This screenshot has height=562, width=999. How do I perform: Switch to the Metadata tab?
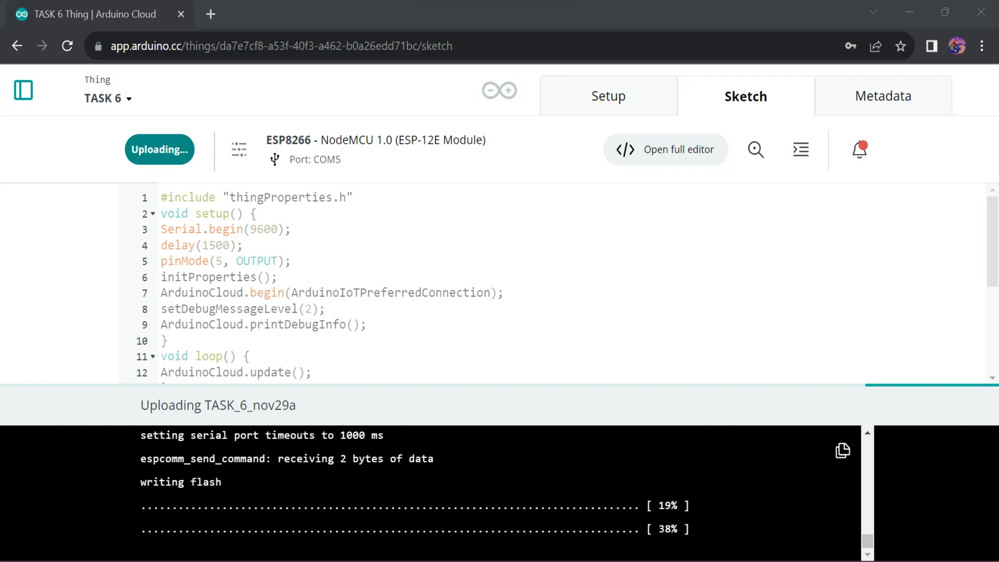[x=883, y=96]
